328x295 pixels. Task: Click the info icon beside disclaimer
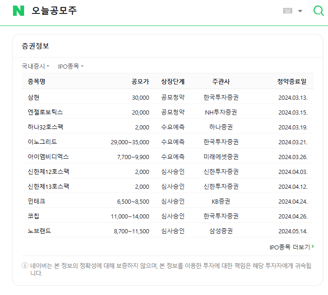[25, 265]
